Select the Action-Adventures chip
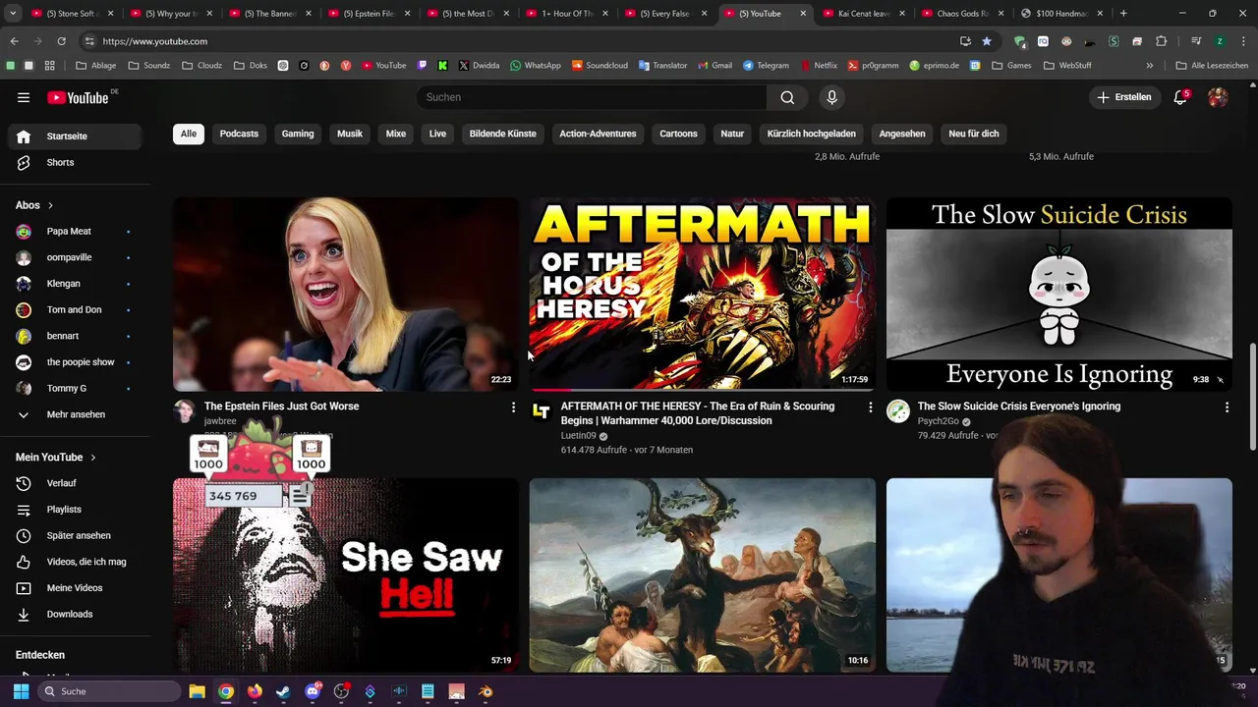 pyautogui.click(x=598, y=134)
